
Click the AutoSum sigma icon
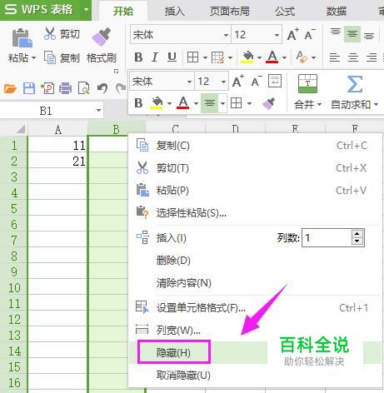point(355,84)
